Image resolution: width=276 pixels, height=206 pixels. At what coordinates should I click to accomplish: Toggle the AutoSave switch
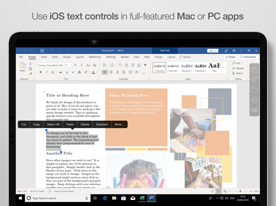tap(33, 51)
